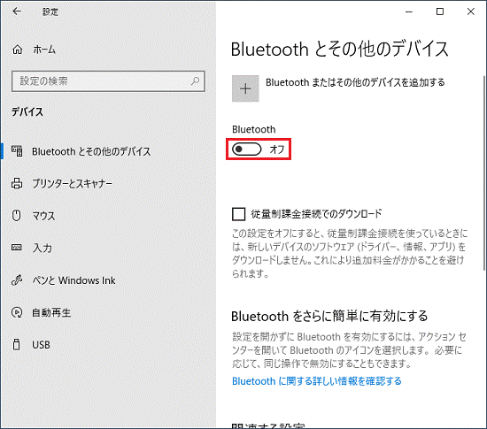Select the printer and scanner icon
Viewport: 487px width, 429px height.
coord(17,183)
